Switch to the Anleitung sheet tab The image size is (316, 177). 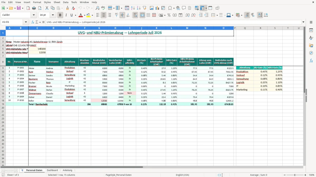(67, 170)
